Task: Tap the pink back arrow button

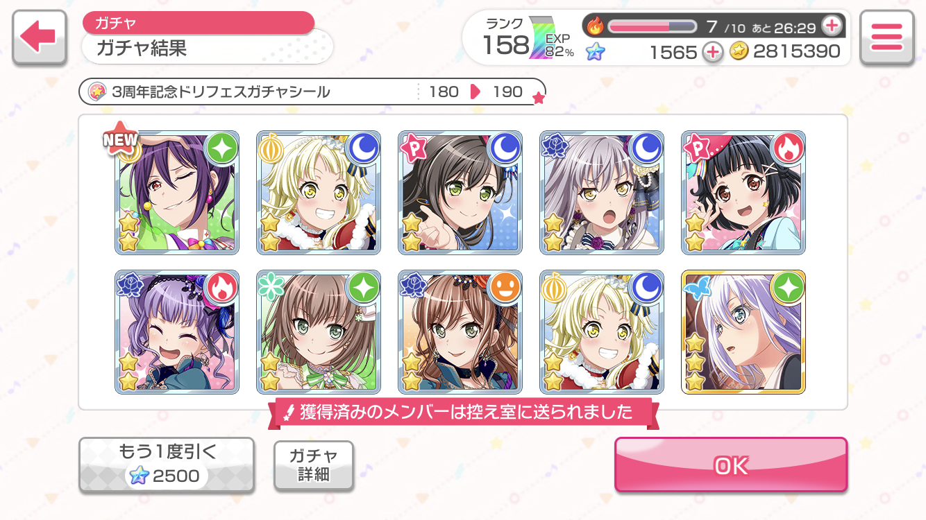Action: click(40, 37)
